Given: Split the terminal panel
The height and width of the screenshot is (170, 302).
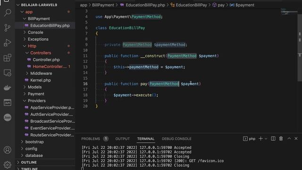Looking at the screenshot, I should (273, 138).
